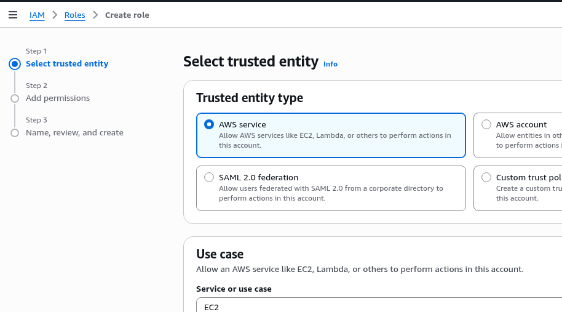Image resolution: width=562 pixels, height=312 pixels.
Task: Open Info link beside Select trusted entity
Action: (x=330, y=64)
